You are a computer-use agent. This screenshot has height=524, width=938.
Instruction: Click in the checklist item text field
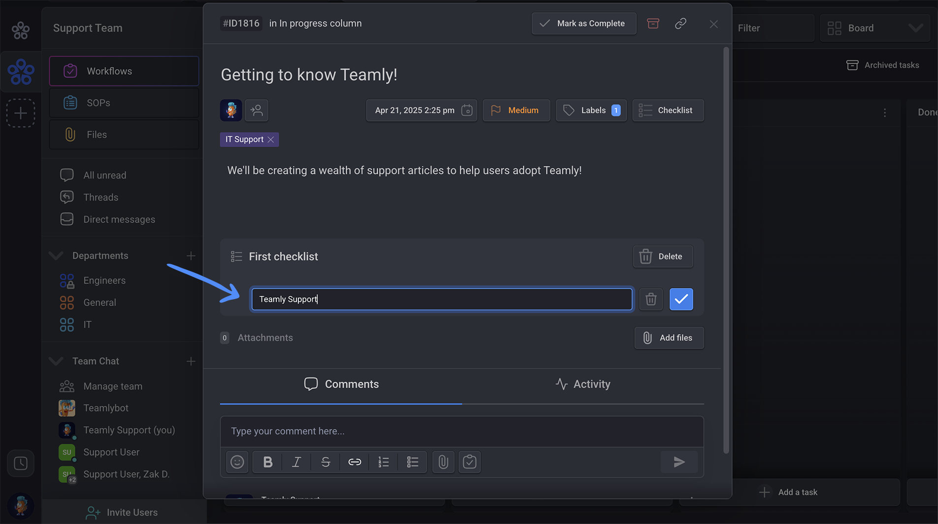point(442,299)
